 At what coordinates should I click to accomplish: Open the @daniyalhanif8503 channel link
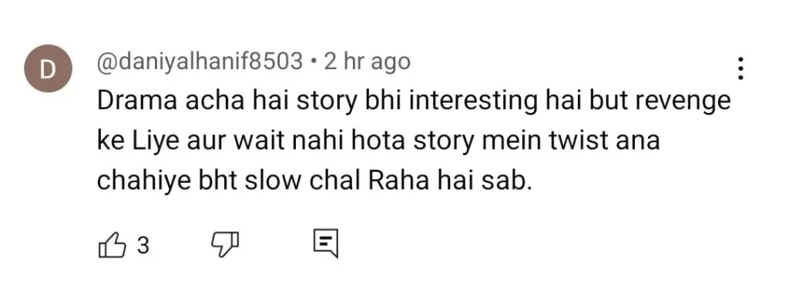point(200,61)
